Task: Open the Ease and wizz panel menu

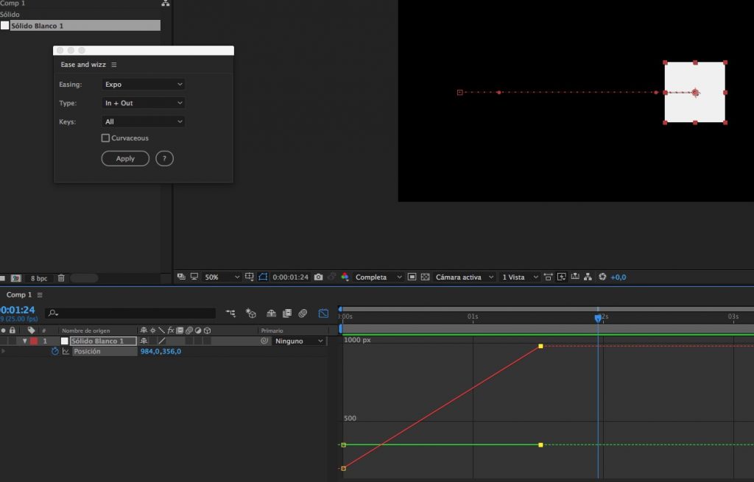Action: click(x=114, y=65)
